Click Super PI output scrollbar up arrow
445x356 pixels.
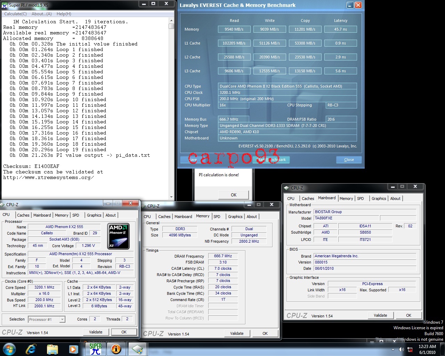[x=171, y=21]
